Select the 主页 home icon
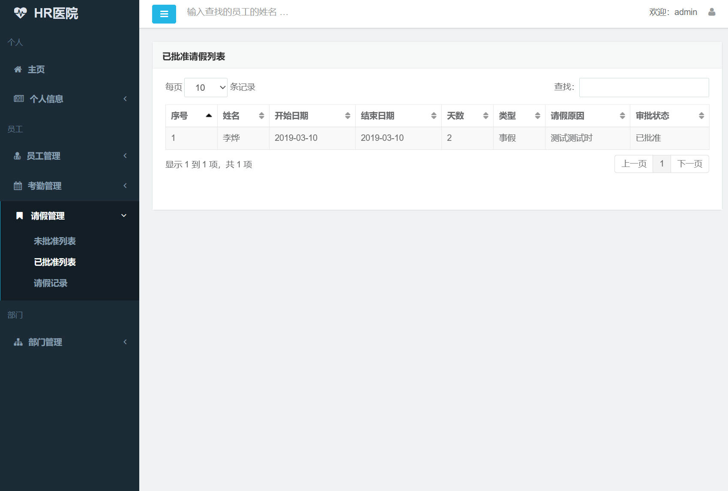 [18, 69]
